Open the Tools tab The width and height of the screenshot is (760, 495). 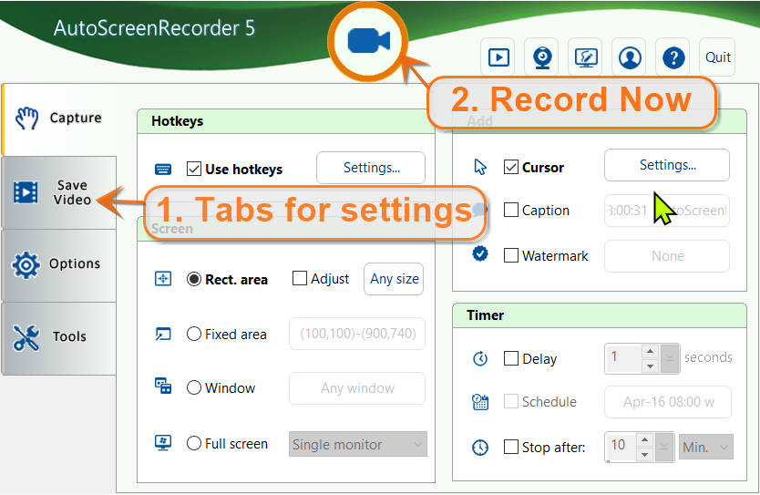coord(59,337)
